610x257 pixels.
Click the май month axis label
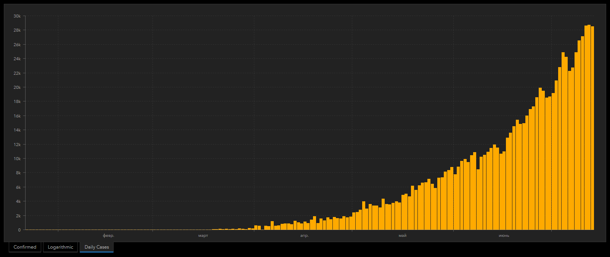point(403,236)
